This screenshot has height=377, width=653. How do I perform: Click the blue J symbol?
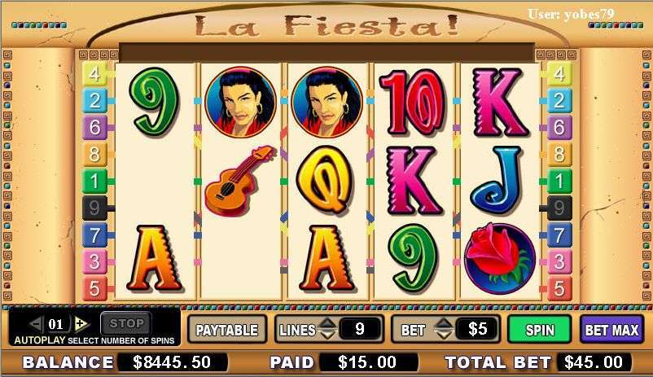point(496,180)
